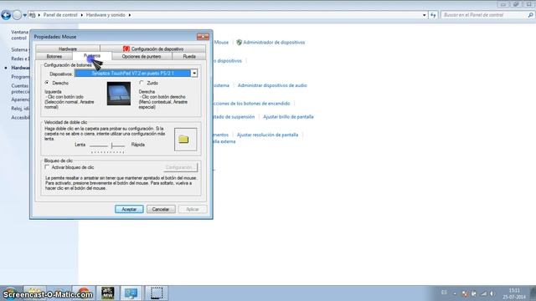Open the MW application in taskbar
Image resolution: width=536 pixels, height=301 pixels.
coord(107,293)
